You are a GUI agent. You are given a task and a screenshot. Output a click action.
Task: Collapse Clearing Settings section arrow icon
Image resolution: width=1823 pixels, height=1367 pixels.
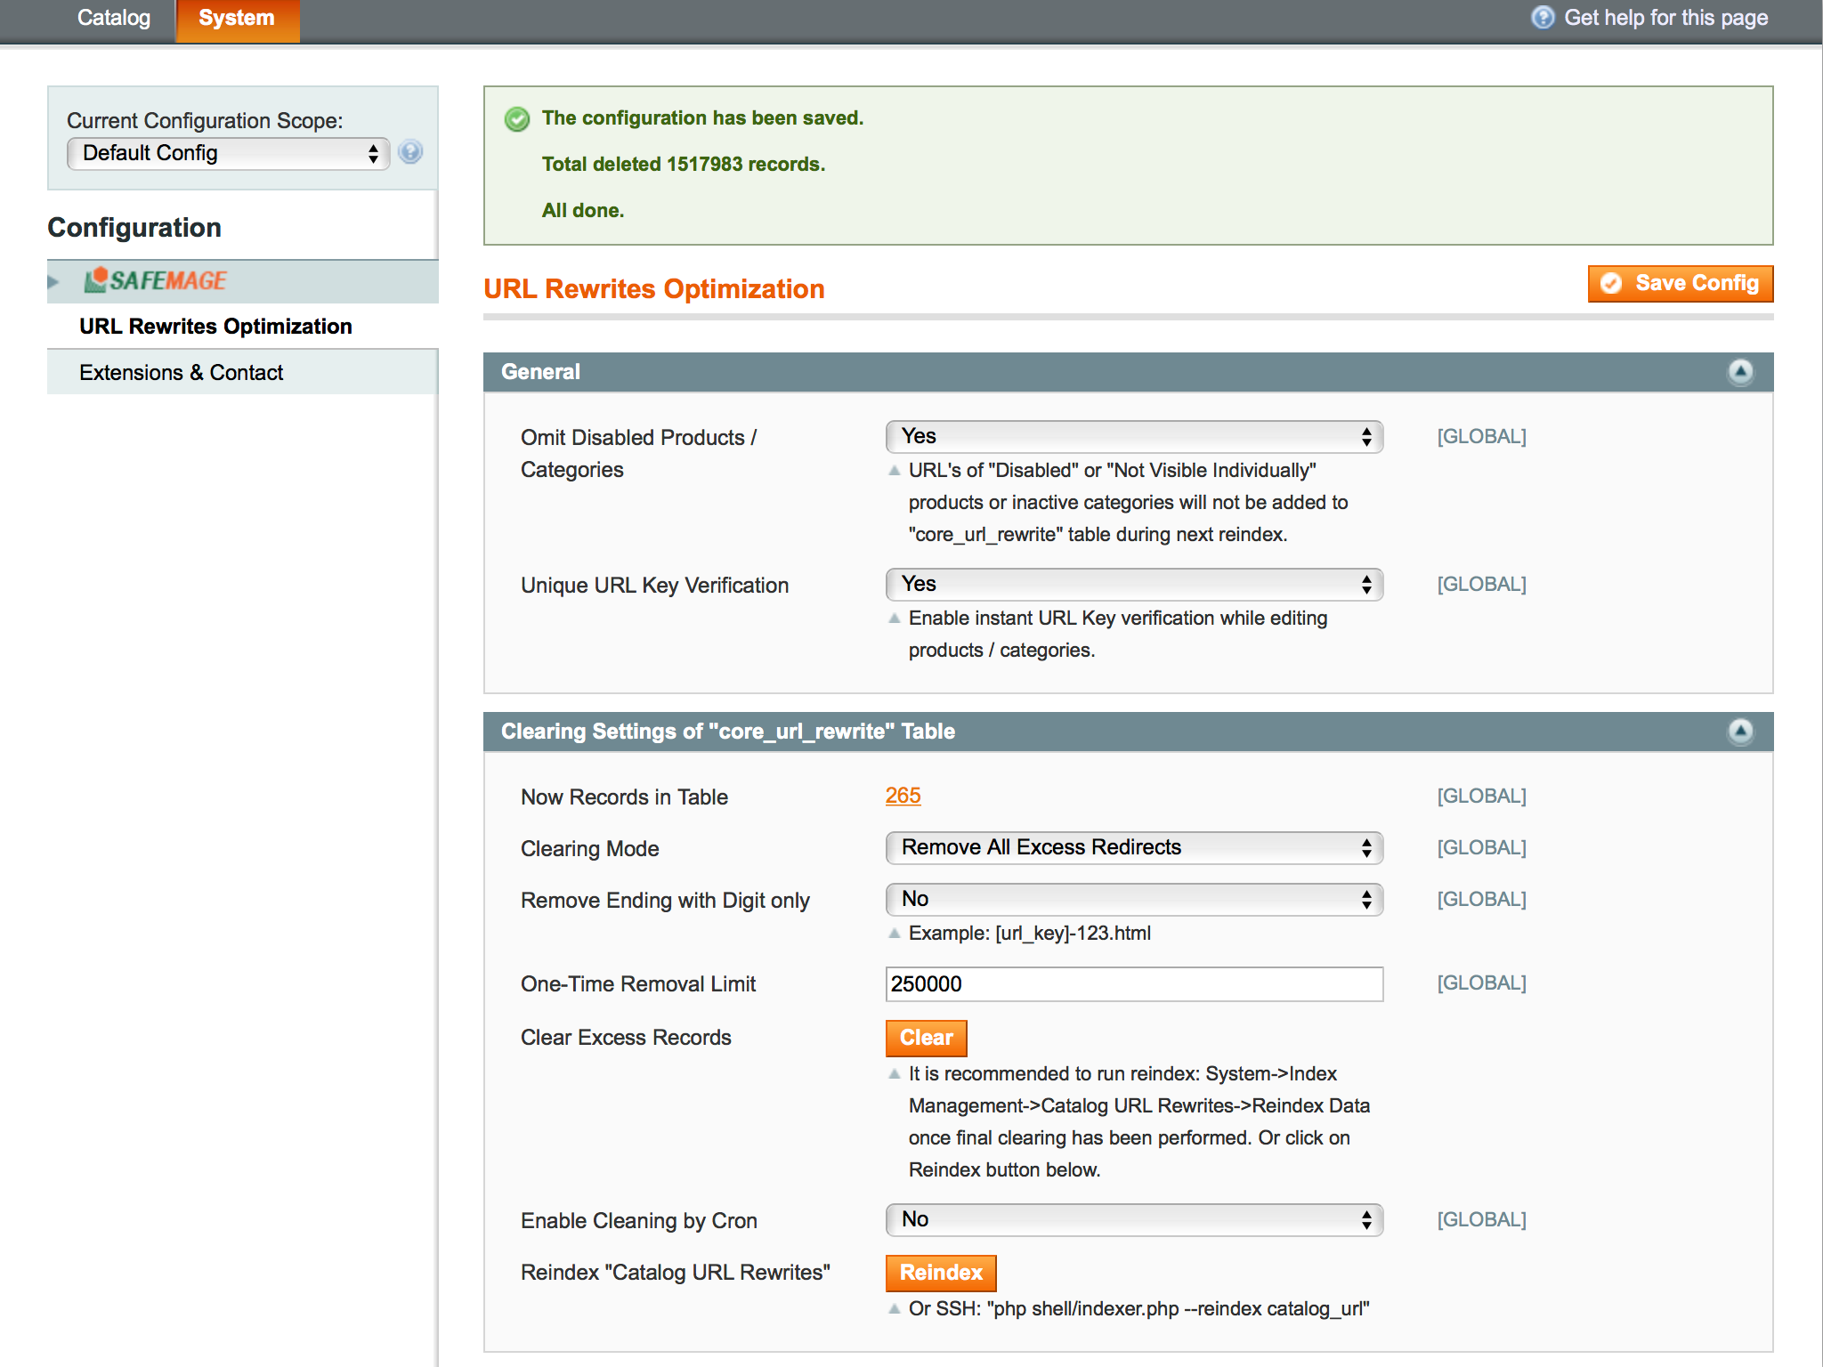tap(1740, 731)
